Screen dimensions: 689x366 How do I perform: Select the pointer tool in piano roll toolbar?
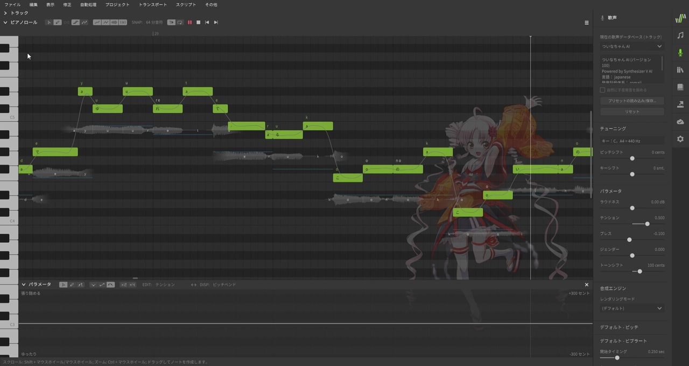(49, 23)
